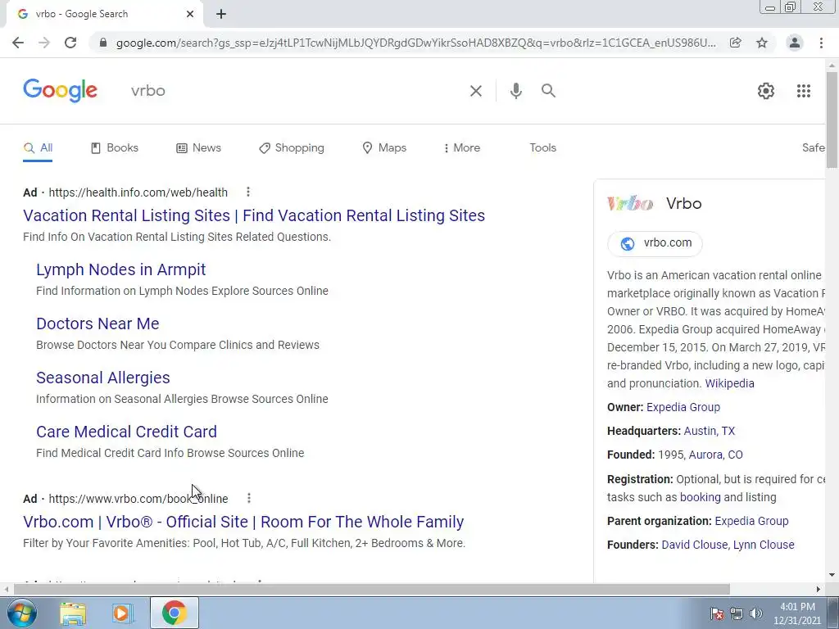Open the 'Lymph Nodes in Armpit' link
This screenshot has height=629, width=839.
pos(121,269)
